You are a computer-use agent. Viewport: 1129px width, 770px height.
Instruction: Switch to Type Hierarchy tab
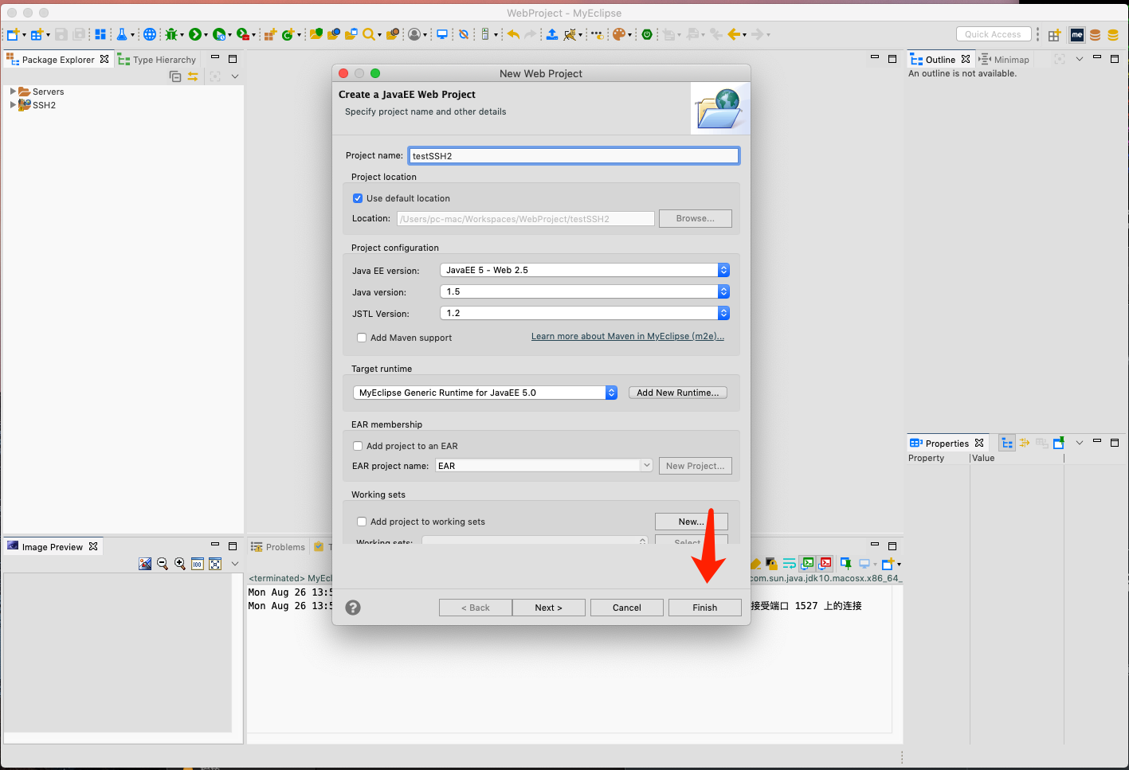point(157,60)
